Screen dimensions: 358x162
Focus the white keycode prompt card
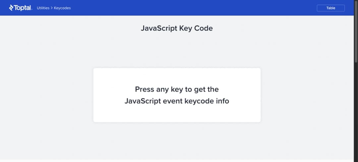pyautogui.click(x=177, y=95)
